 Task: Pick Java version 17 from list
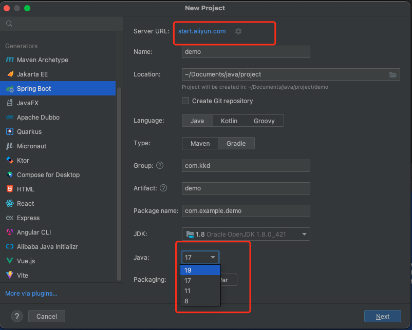point(200,280)
